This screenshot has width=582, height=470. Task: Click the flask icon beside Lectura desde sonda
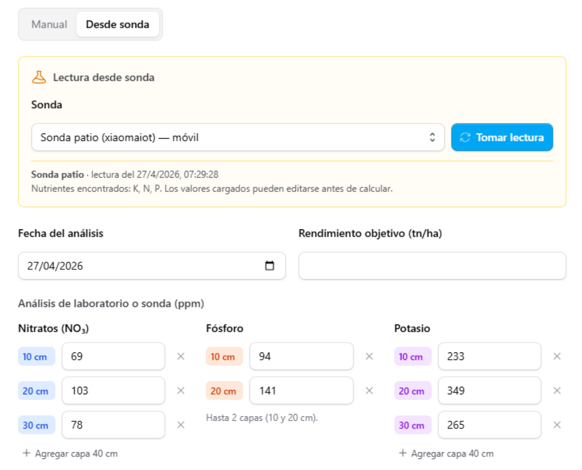tap(39, 77)
